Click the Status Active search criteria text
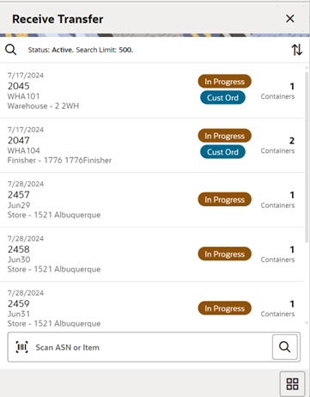 [81, 50]
